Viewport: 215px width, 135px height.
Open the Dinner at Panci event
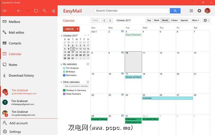[x=133, y=77]
